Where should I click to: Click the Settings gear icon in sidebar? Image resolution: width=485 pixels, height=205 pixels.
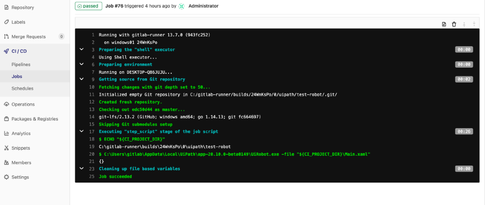[7, 177]
